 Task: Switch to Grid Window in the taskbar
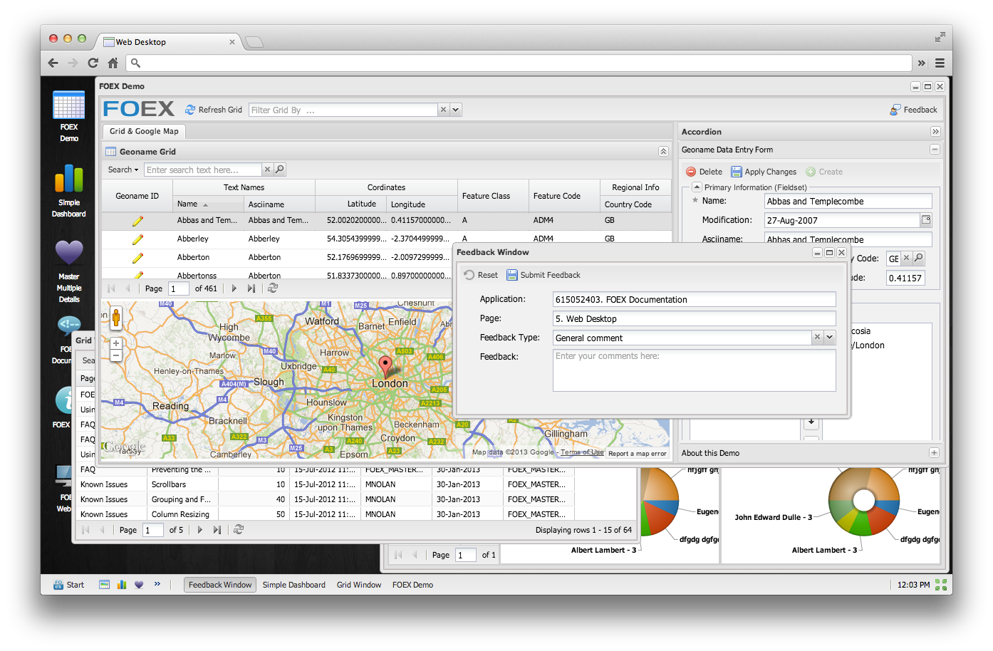click(359, 585)
